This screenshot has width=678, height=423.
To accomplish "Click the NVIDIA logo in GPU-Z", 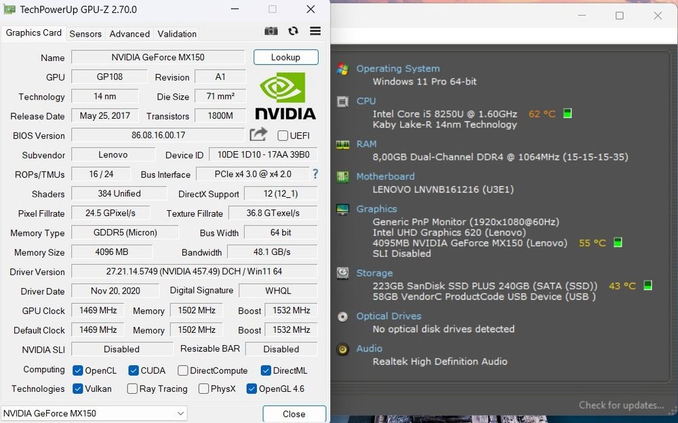I will click(285, 96).
